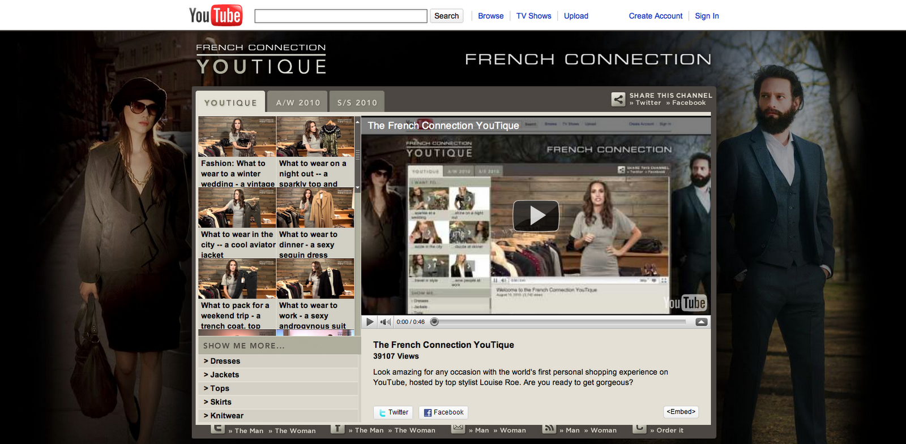
Task: Open the winter wedding video thumbnail
Action: pyautogui.click(x=237, y=137)
